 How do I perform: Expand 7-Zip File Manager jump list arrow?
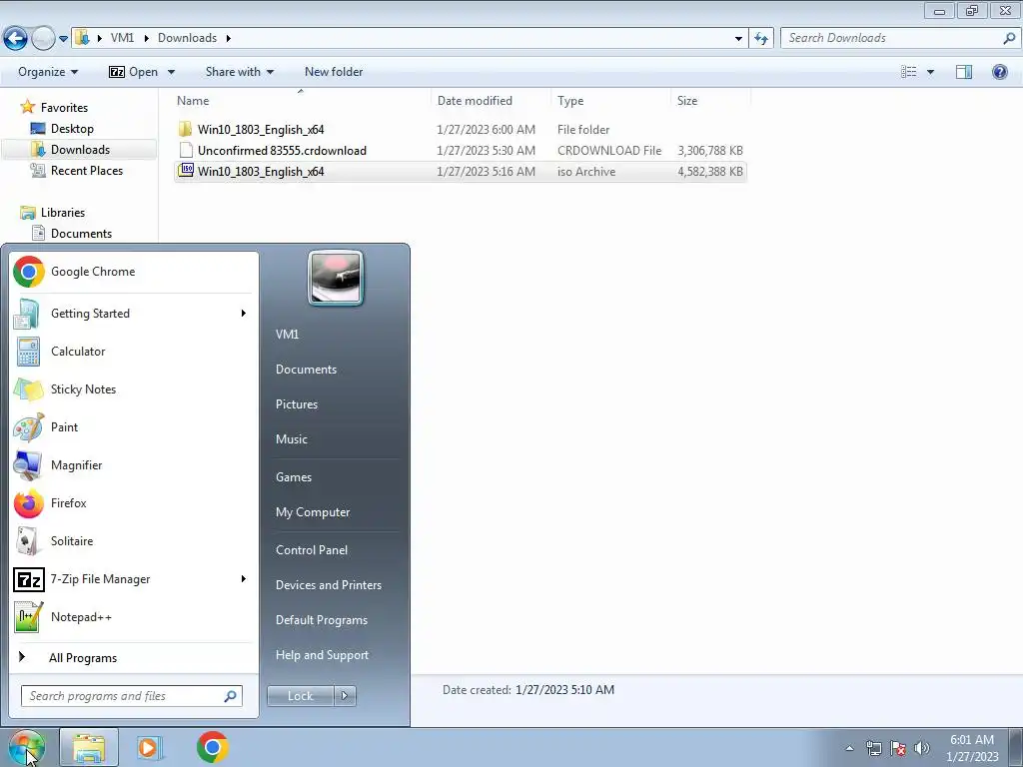(244, 579)
